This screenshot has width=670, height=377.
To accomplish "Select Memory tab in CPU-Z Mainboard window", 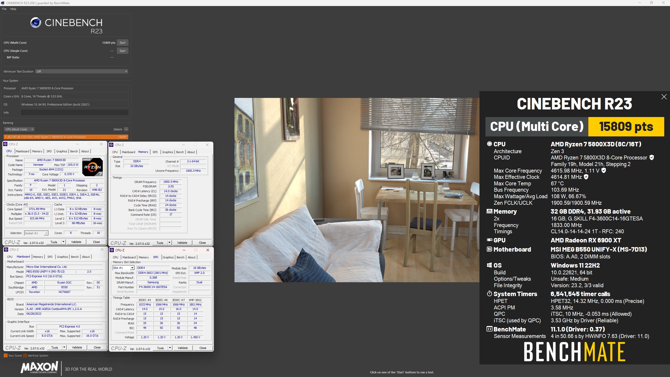I will pyautogui.click(x=38, y=257).
